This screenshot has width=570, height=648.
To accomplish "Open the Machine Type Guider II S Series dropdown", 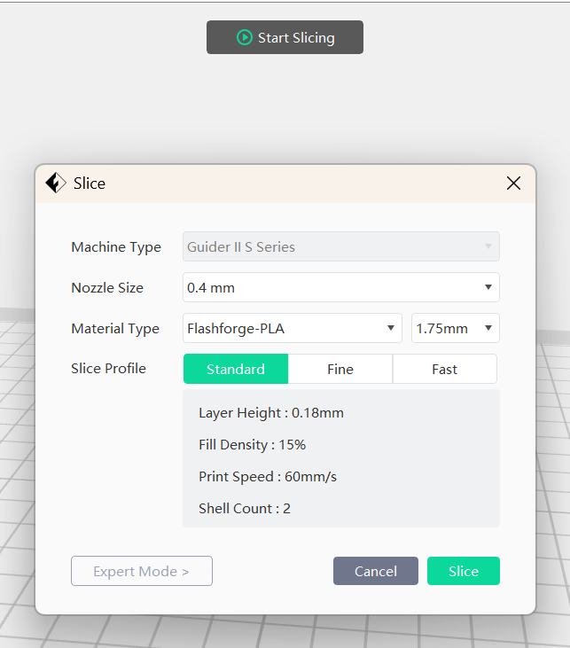I will 341,246.
